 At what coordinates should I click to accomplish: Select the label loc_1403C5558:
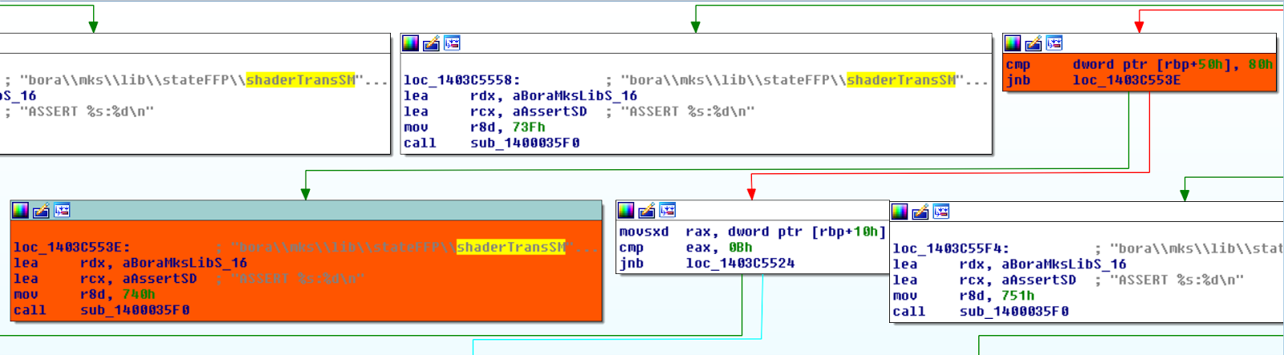[461, 79]
